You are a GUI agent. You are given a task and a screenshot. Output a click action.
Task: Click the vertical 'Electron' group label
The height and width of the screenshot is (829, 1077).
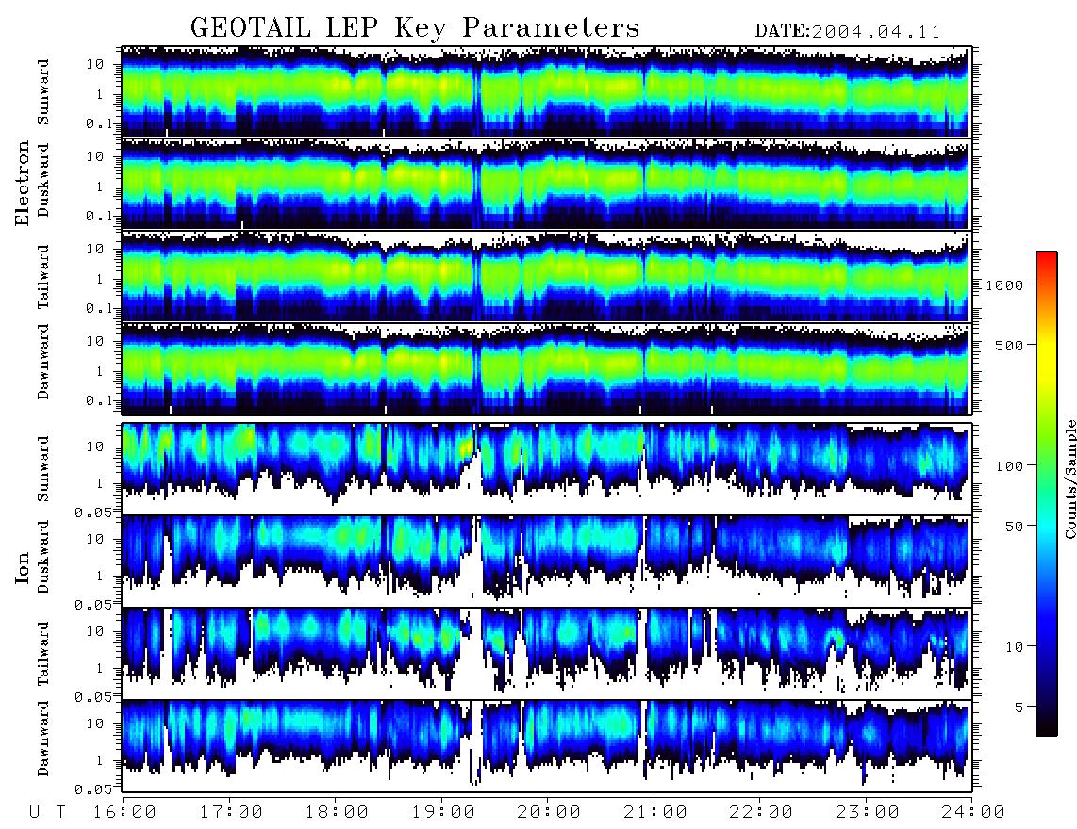(22, 183)
